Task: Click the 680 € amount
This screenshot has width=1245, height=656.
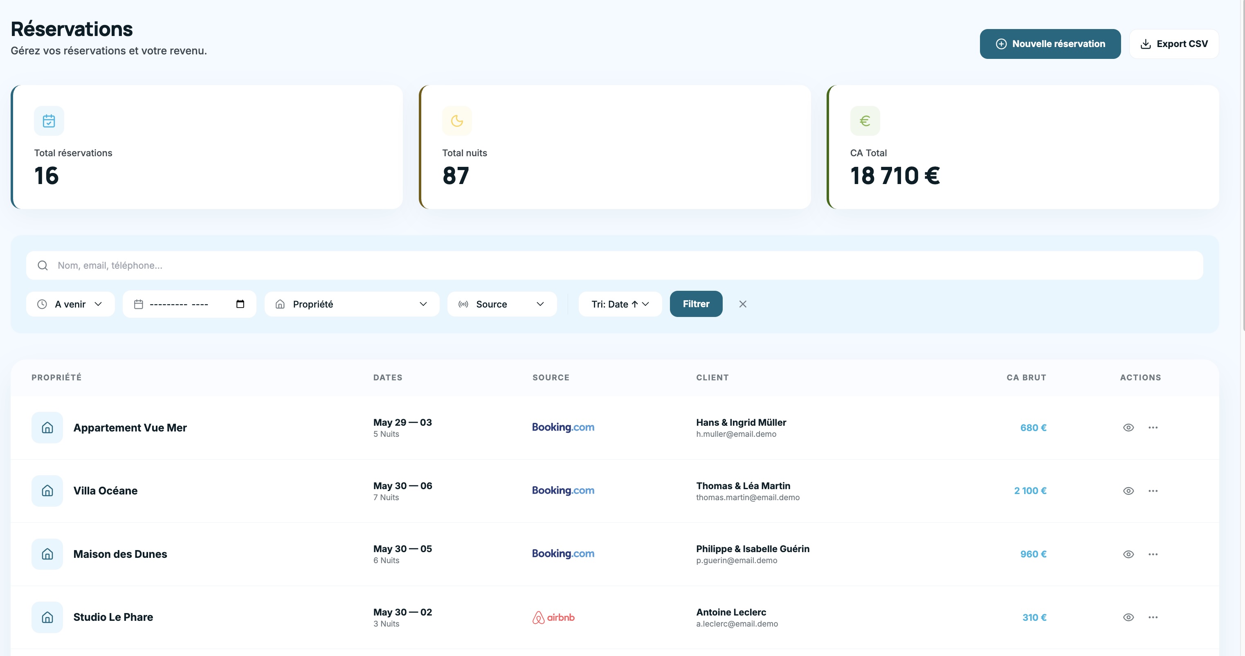Action: click(1033, 428)
